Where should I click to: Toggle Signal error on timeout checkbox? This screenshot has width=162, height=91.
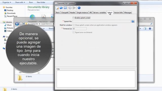(x=73, y=32)
